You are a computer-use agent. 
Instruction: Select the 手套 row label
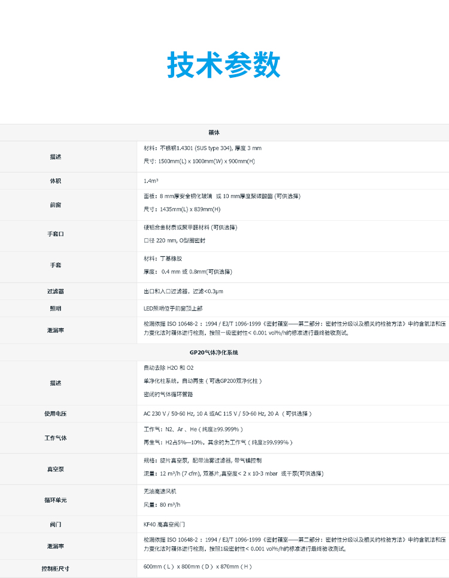point(56,264)
